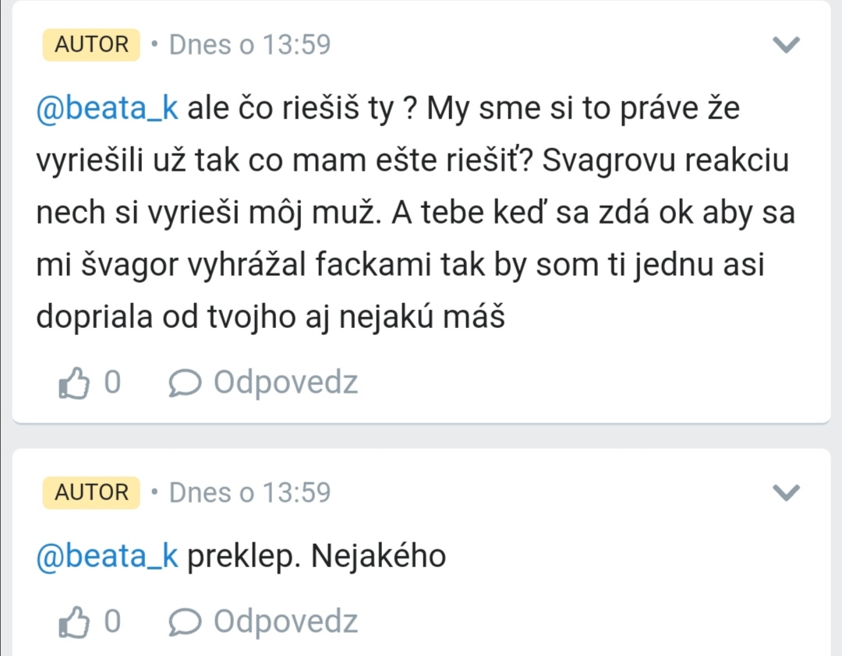The height and width of the screenshot is (656, 842).
Task: Click the first comment's 'Dnes o 13:59' timestamp
Action: click(249, 44)
